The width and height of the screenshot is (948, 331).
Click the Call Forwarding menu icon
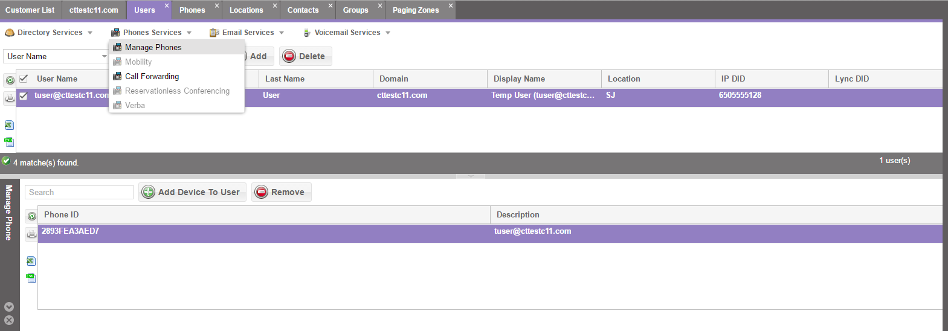[x=118, y=76]
